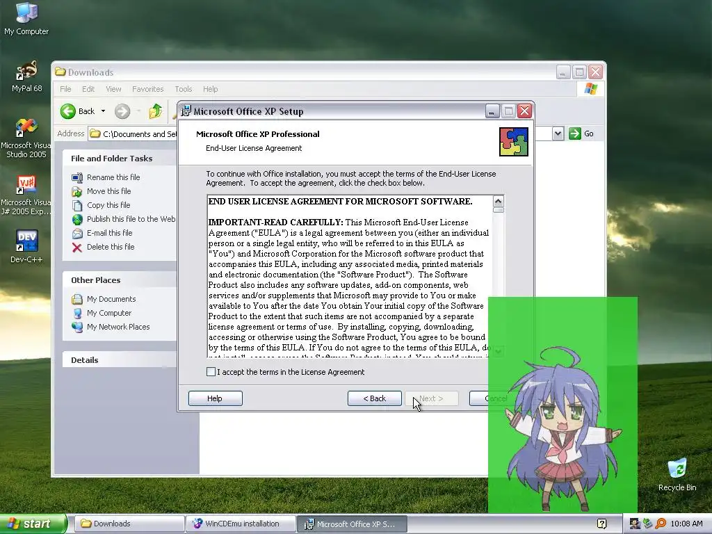Viewport: 712px width, 534px height.
Task: Click the 10:08 AM taskbar clock
Action: coord(686,524)
